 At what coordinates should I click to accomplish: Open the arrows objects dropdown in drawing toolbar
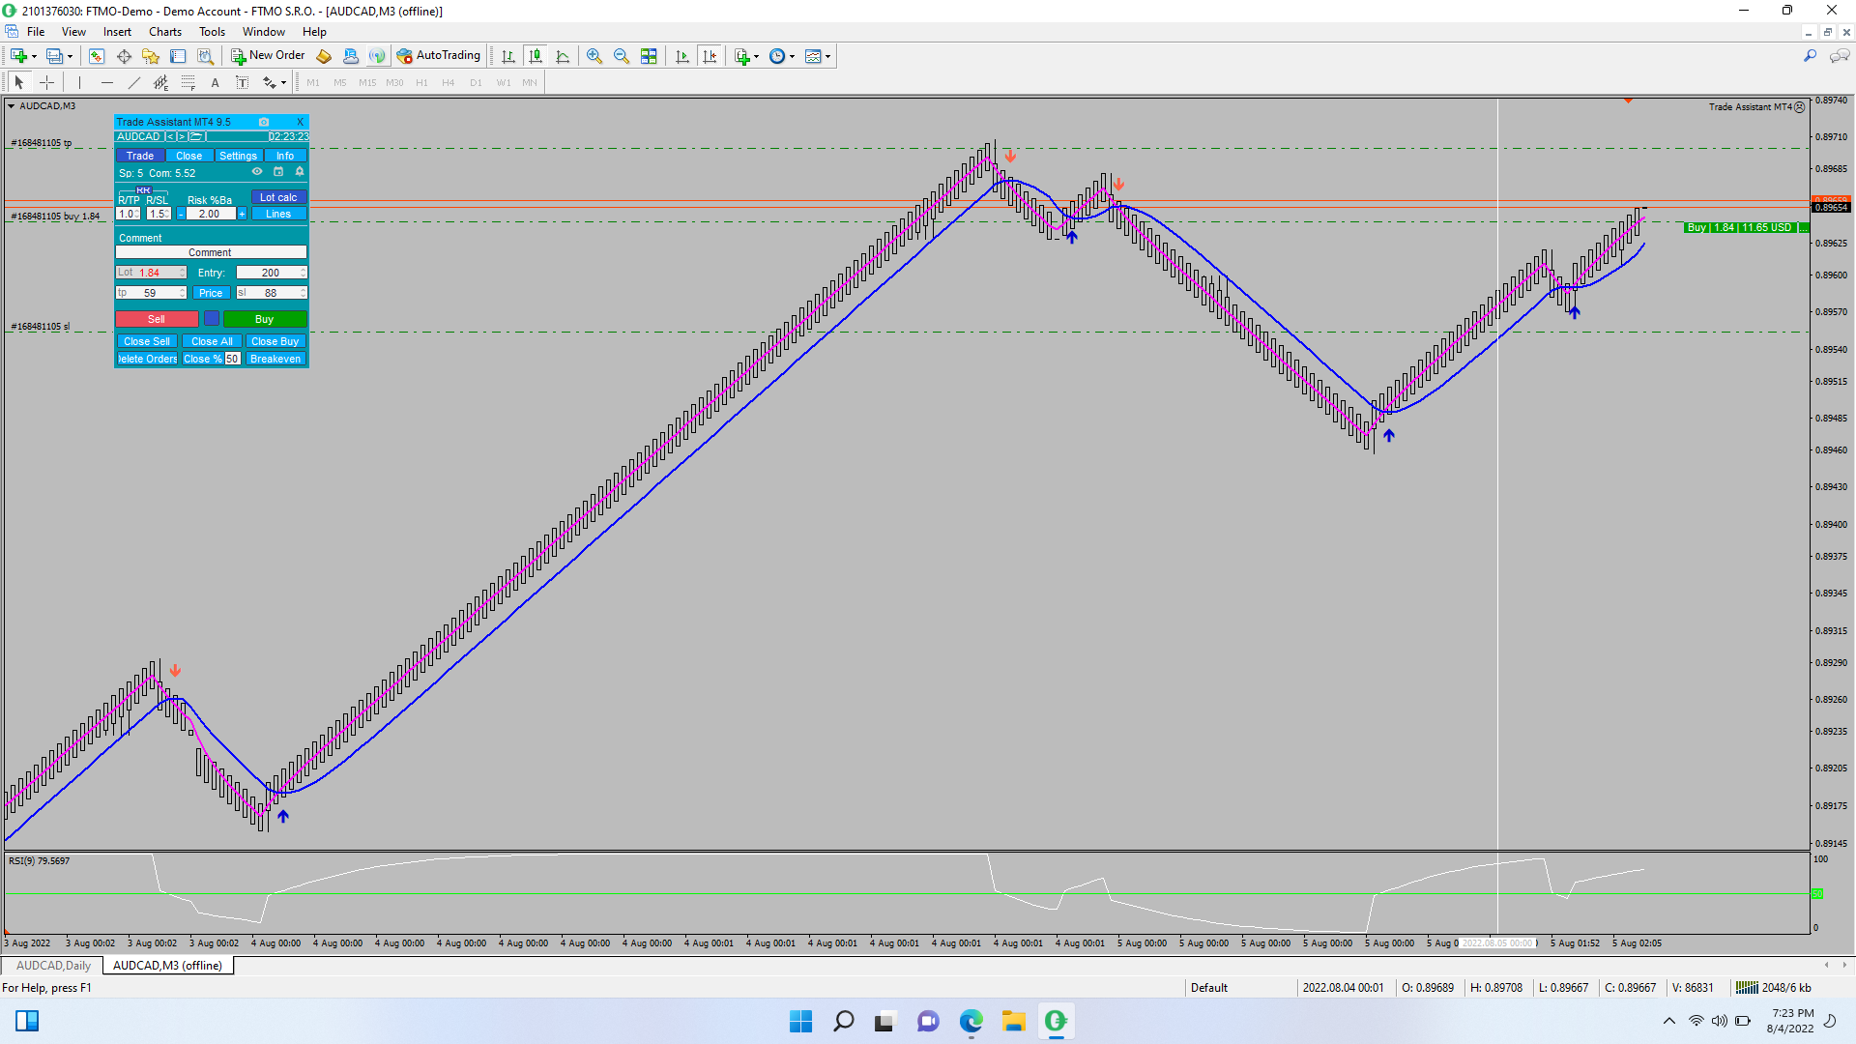click(x=283, y=83)
